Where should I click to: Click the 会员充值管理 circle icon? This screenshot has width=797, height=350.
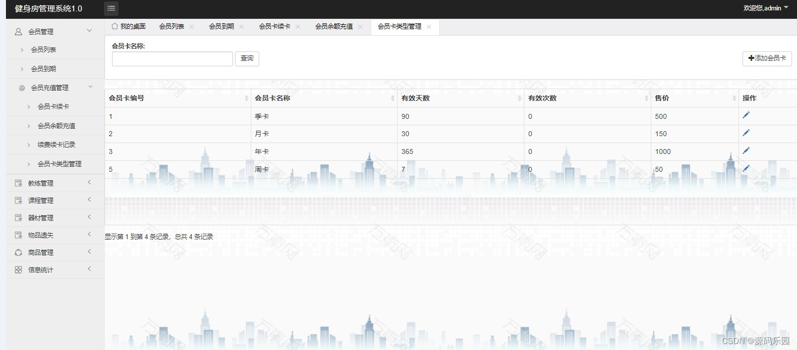coord(22,88)
